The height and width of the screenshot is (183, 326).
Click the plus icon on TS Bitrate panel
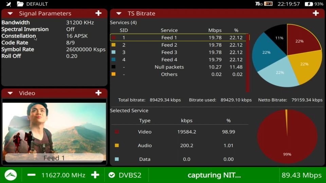(x=316, y=13)
